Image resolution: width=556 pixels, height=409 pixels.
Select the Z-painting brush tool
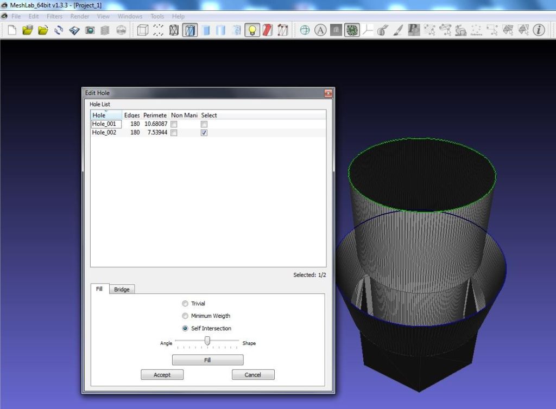tap(398, 30)
